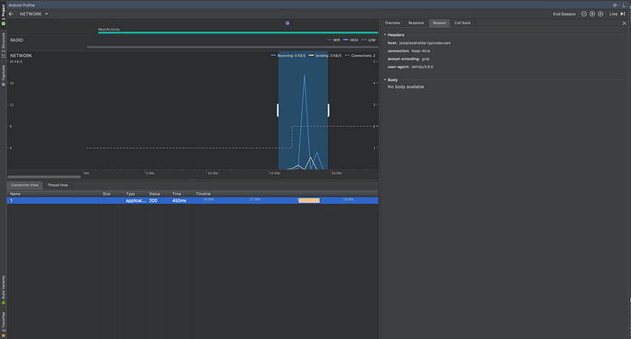631x339 pixels.
Task: Open the Call Stack tab
Action: click(x=462, y=23)
